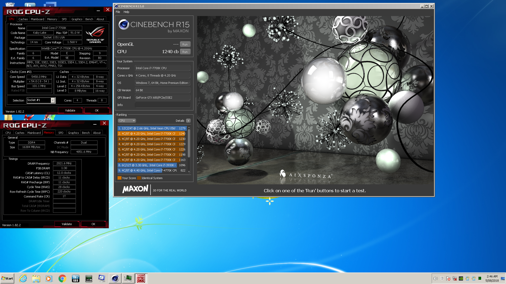This screenshot has height=284, width=506.
Task: Open Internet Explorer from the taskbar
Action: 23,278
